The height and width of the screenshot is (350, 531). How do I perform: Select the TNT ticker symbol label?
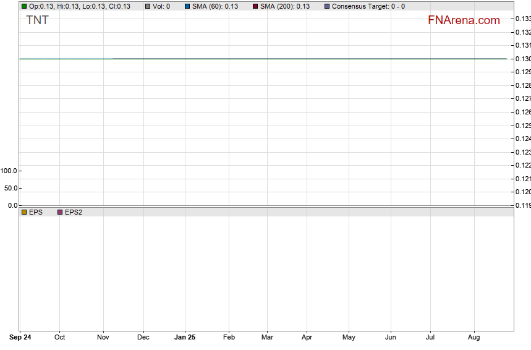click(37, 20)
